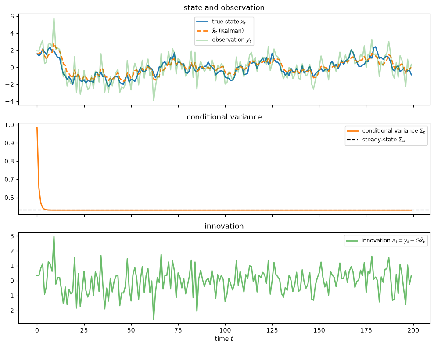434x347 pixels.
Task: Select the innovation formula legend label
Action: click(393, 240)
